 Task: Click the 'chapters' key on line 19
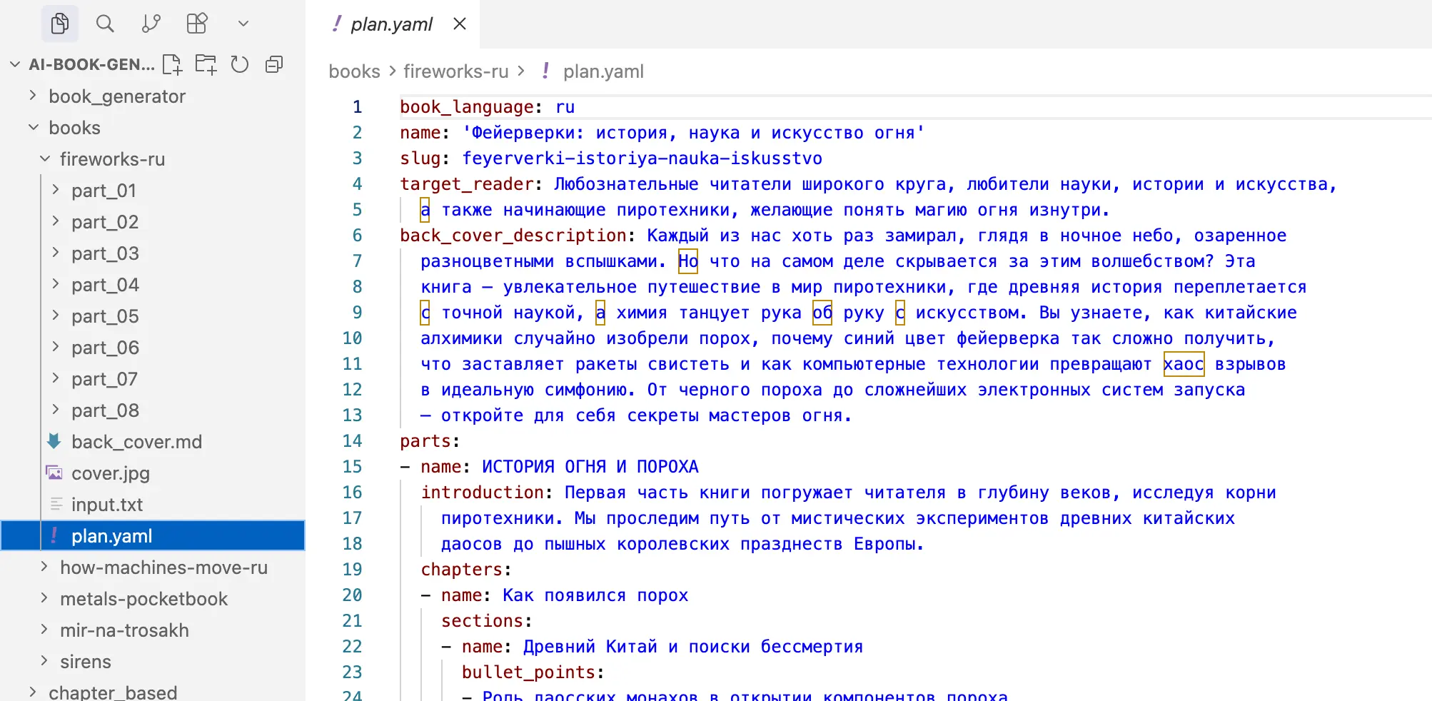tap(461, 570)
